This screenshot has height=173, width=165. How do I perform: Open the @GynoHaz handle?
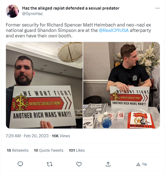pyautogui.click(x=32, y=13)
